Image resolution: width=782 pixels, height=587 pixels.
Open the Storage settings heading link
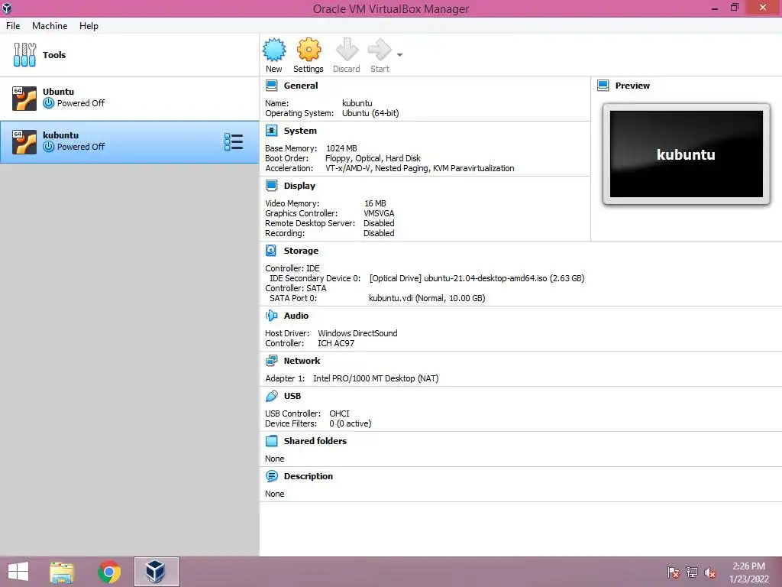coord(301,251)
